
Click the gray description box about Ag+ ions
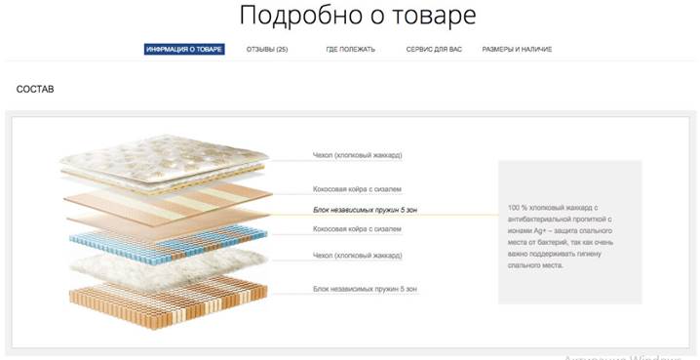[569, 232]
